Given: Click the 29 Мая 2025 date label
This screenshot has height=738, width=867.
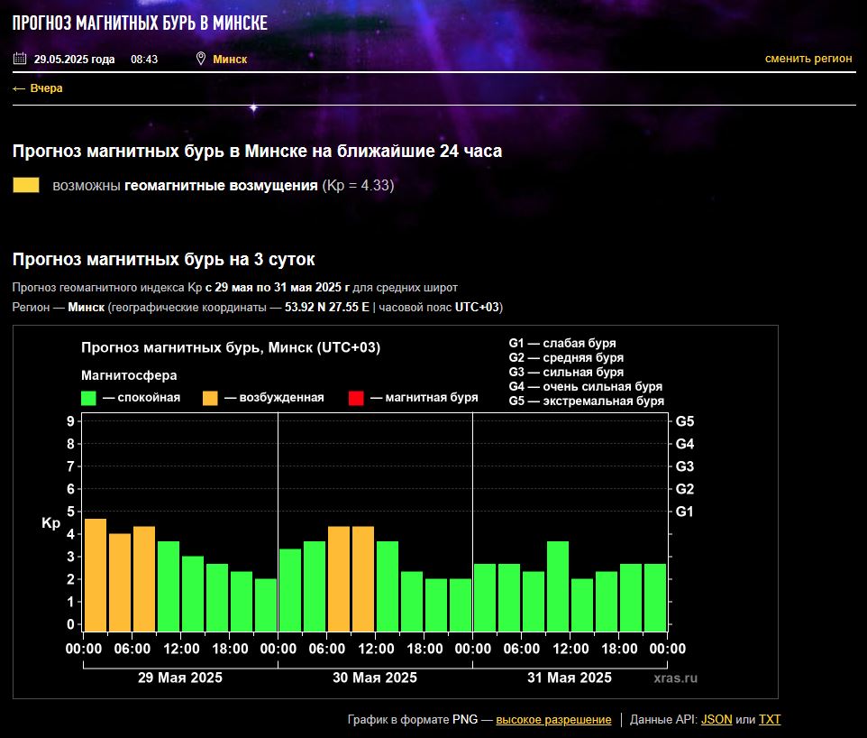Looking at the screenshot, I should coord(179,678).
